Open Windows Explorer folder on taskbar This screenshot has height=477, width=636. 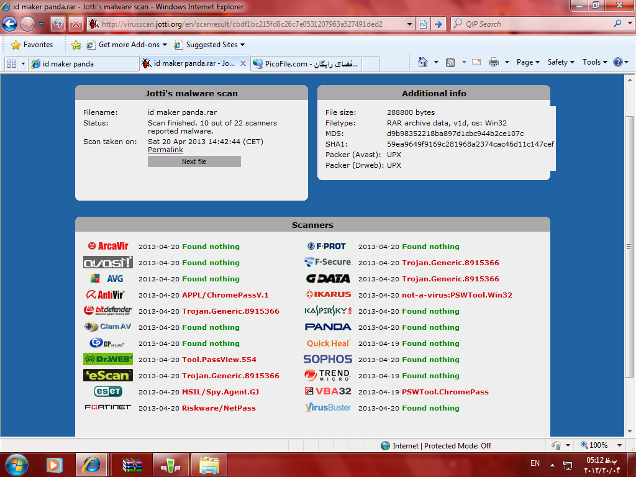[209, 465]
